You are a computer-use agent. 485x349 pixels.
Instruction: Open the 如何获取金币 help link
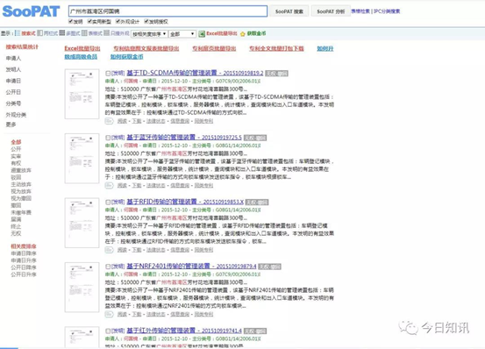[x=127, y=57]
